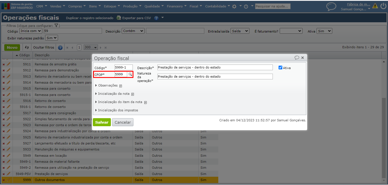Select row 5999 Outros documentos

[110, 180]
